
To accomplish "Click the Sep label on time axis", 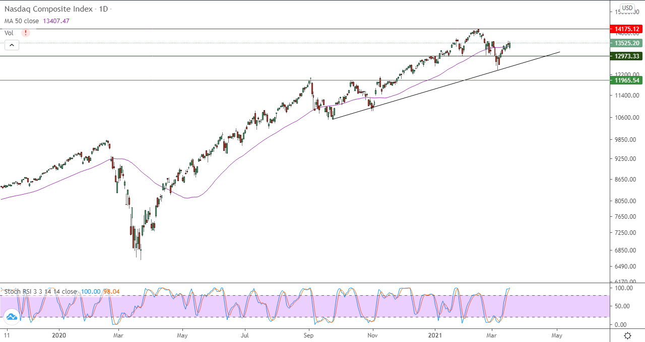I will pos(308,335).
